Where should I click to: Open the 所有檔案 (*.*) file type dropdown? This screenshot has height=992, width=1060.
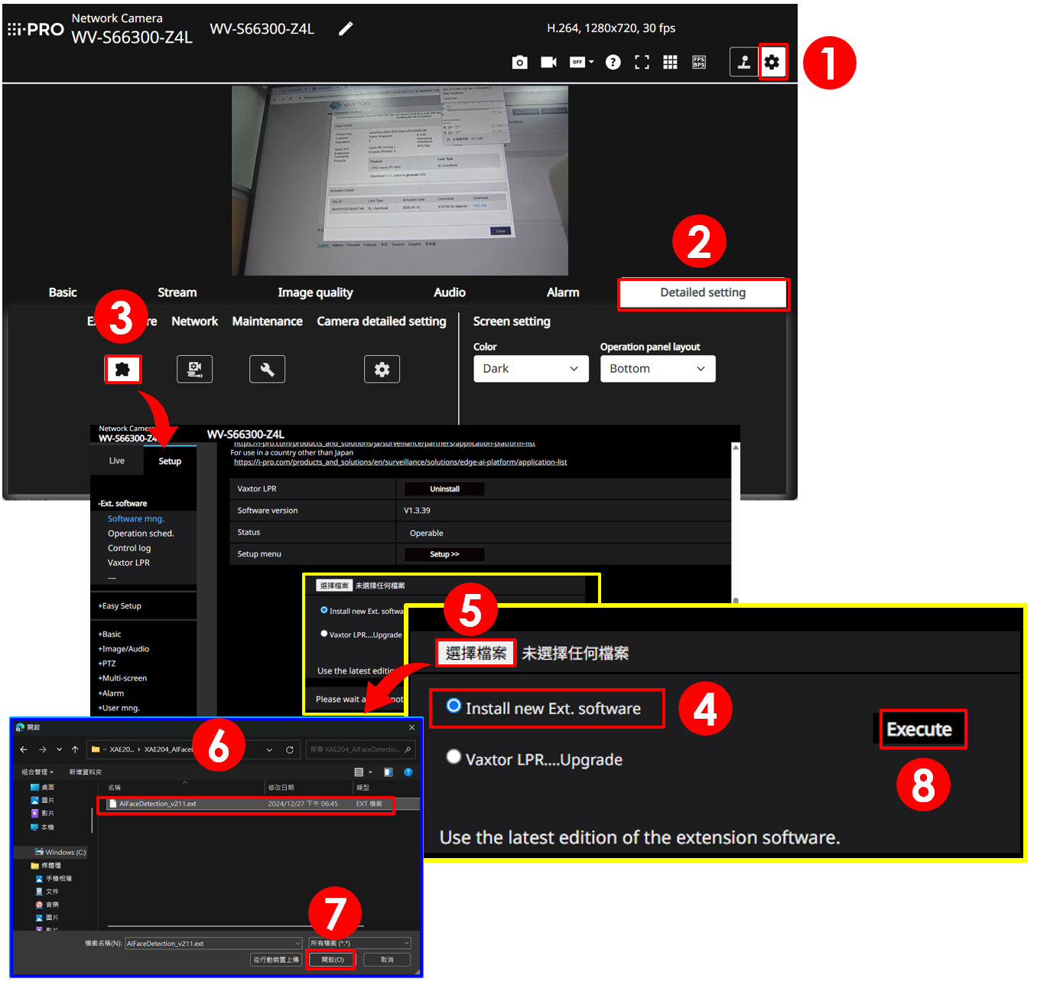pyautogui.click(x=360, y=943)
